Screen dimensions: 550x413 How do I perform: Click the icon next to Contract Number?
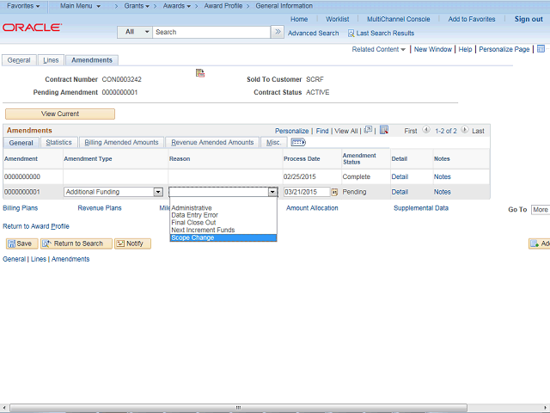point(200,73)
